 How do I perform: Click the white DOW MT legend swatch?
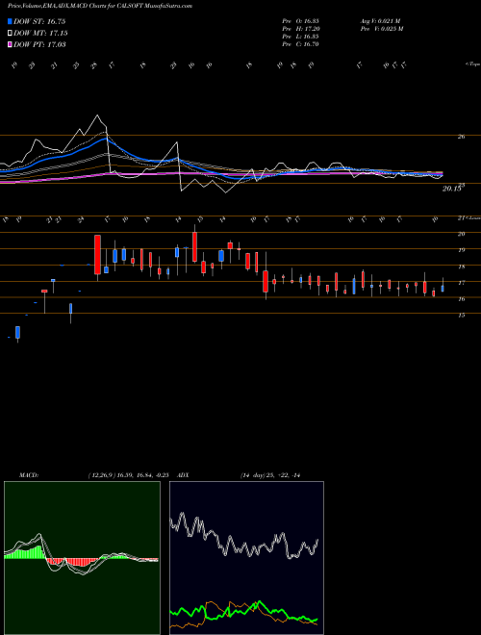tap(10, 34)
